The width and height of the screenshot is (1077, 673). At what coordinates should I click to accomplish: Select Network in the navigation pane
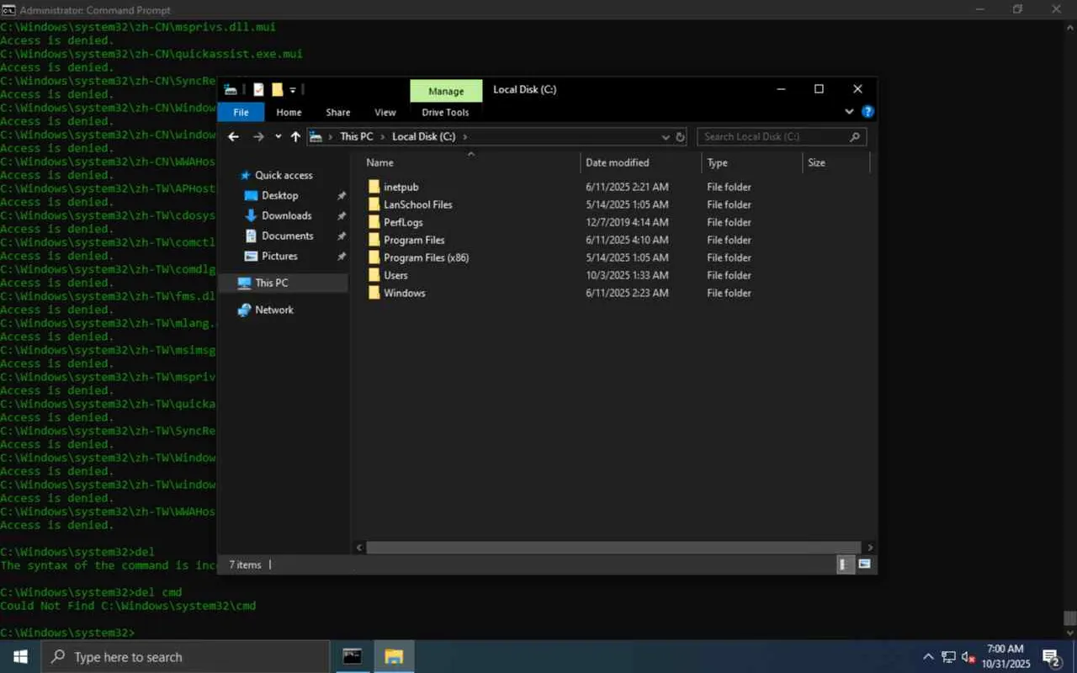pyautogui.click(x=274, y=310)
